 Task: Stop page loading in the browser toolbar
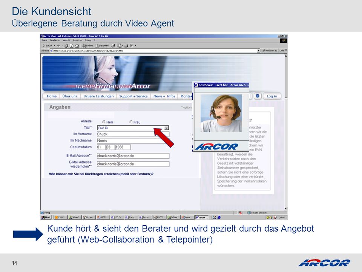click(66, 46)
